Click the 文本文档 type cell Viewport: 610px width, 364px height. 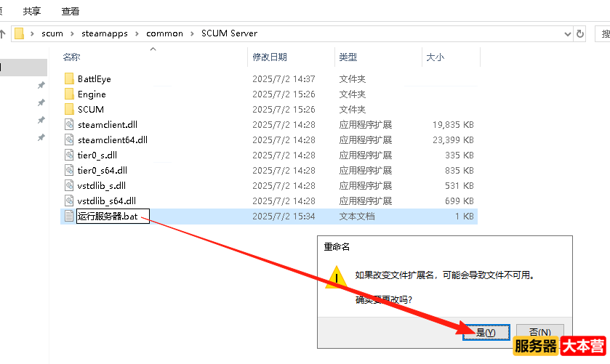357,217
